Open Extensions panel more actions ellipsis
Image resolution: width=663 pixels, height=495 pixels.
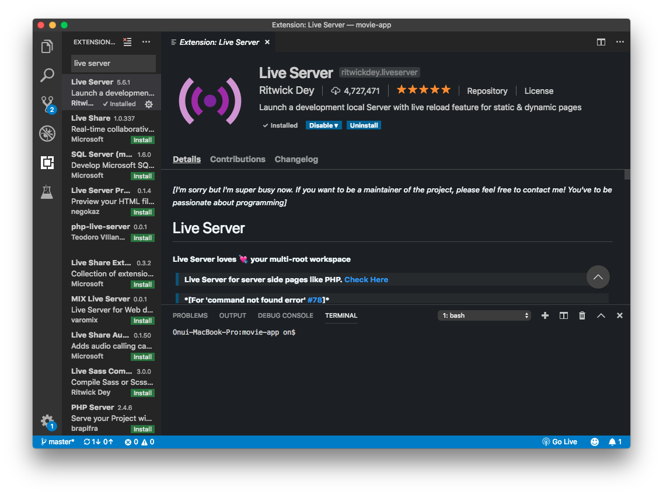(146, 42)
